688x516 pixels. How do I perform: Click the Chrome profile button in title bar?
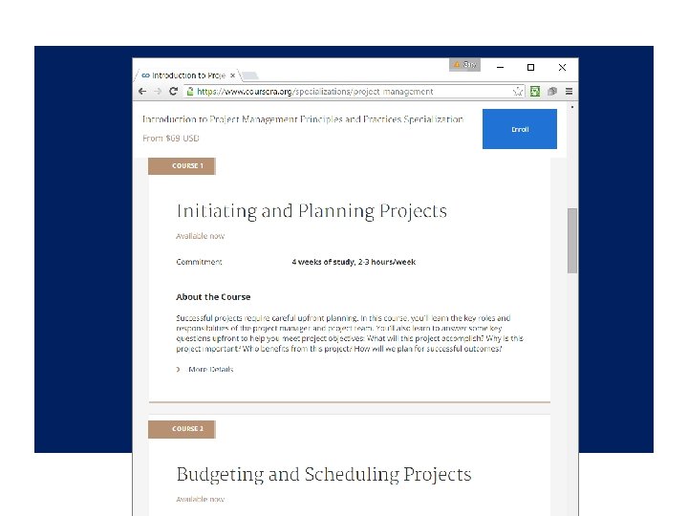pyautogui.click(x=464, y=65)
